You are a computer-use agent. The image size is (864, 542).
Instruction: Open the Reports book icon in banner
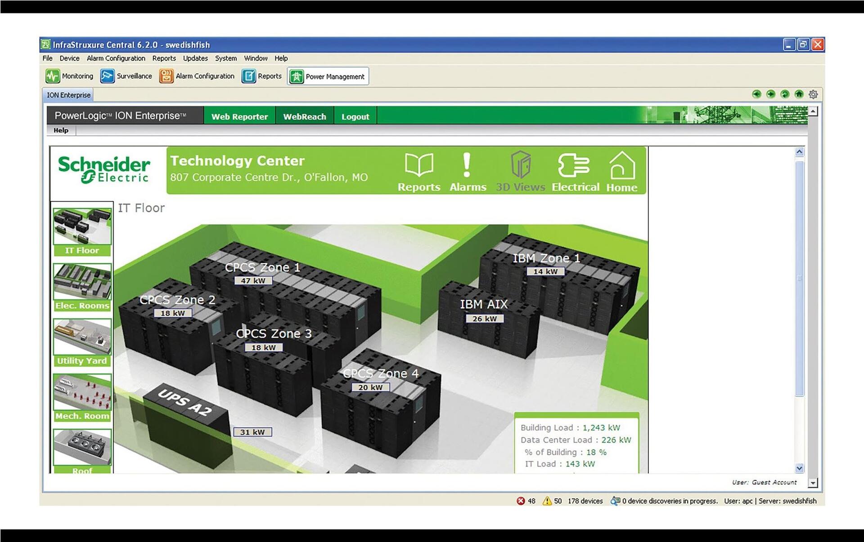(419, 165)
